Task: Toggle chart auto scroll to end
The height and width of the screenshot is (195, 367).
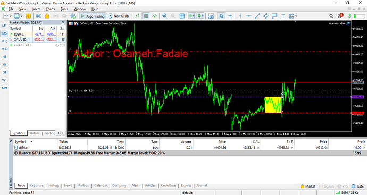Action: pyautogui.click(x=192, y=16)
